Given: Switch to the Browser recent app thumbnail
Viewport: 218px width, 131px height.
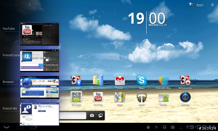Looking at the screenshot, I should (40, 87).
